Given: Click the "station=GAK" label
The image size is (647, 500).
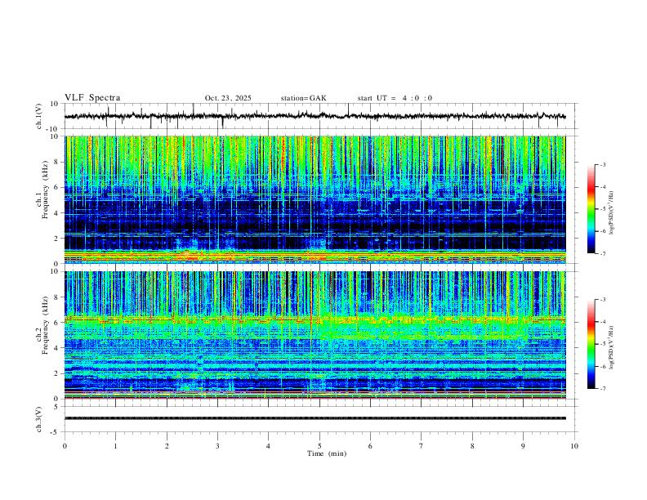Looking at the screenshot, I should 303,98.
